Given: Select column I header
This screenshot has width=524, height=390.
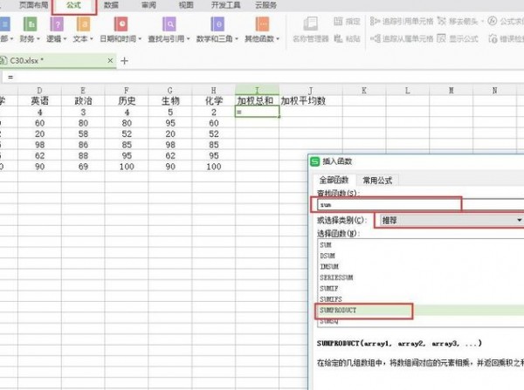Looking at the screenshot, I should click(257, 90).
